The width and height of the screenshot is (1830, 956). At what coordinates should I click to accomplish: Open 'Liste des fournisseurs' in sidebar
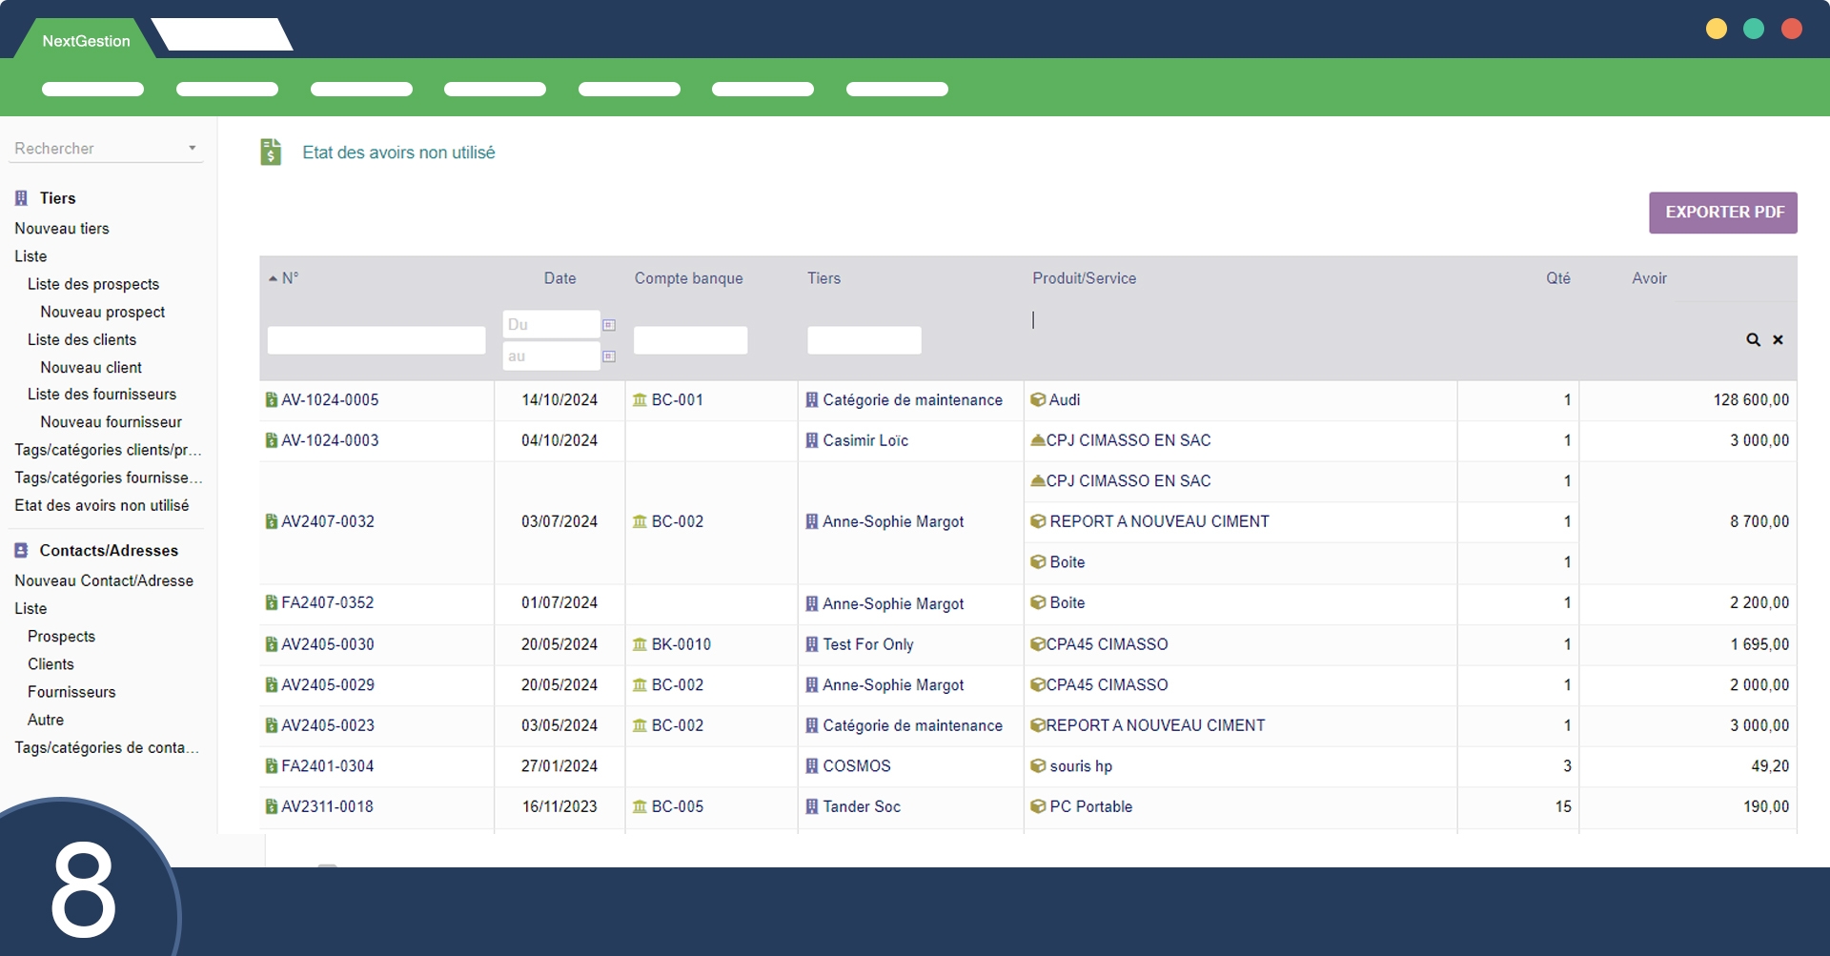click(102, 395)
